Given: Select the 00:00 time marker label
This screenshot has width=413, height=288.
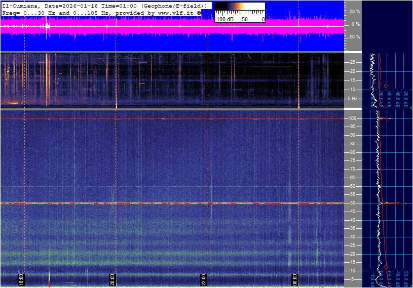Looking at the screenshot, I should pos(295,279).
